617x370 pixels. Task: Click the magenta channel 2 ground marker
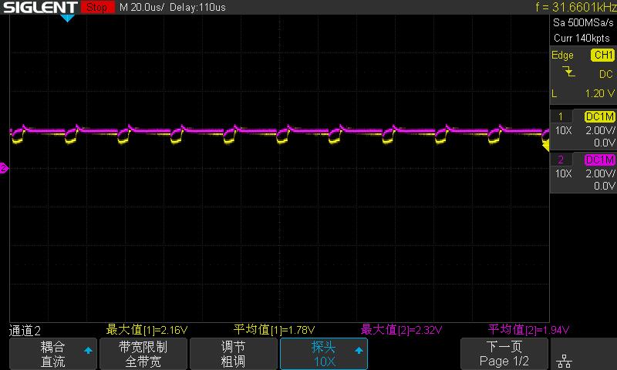tap(4, 168)
